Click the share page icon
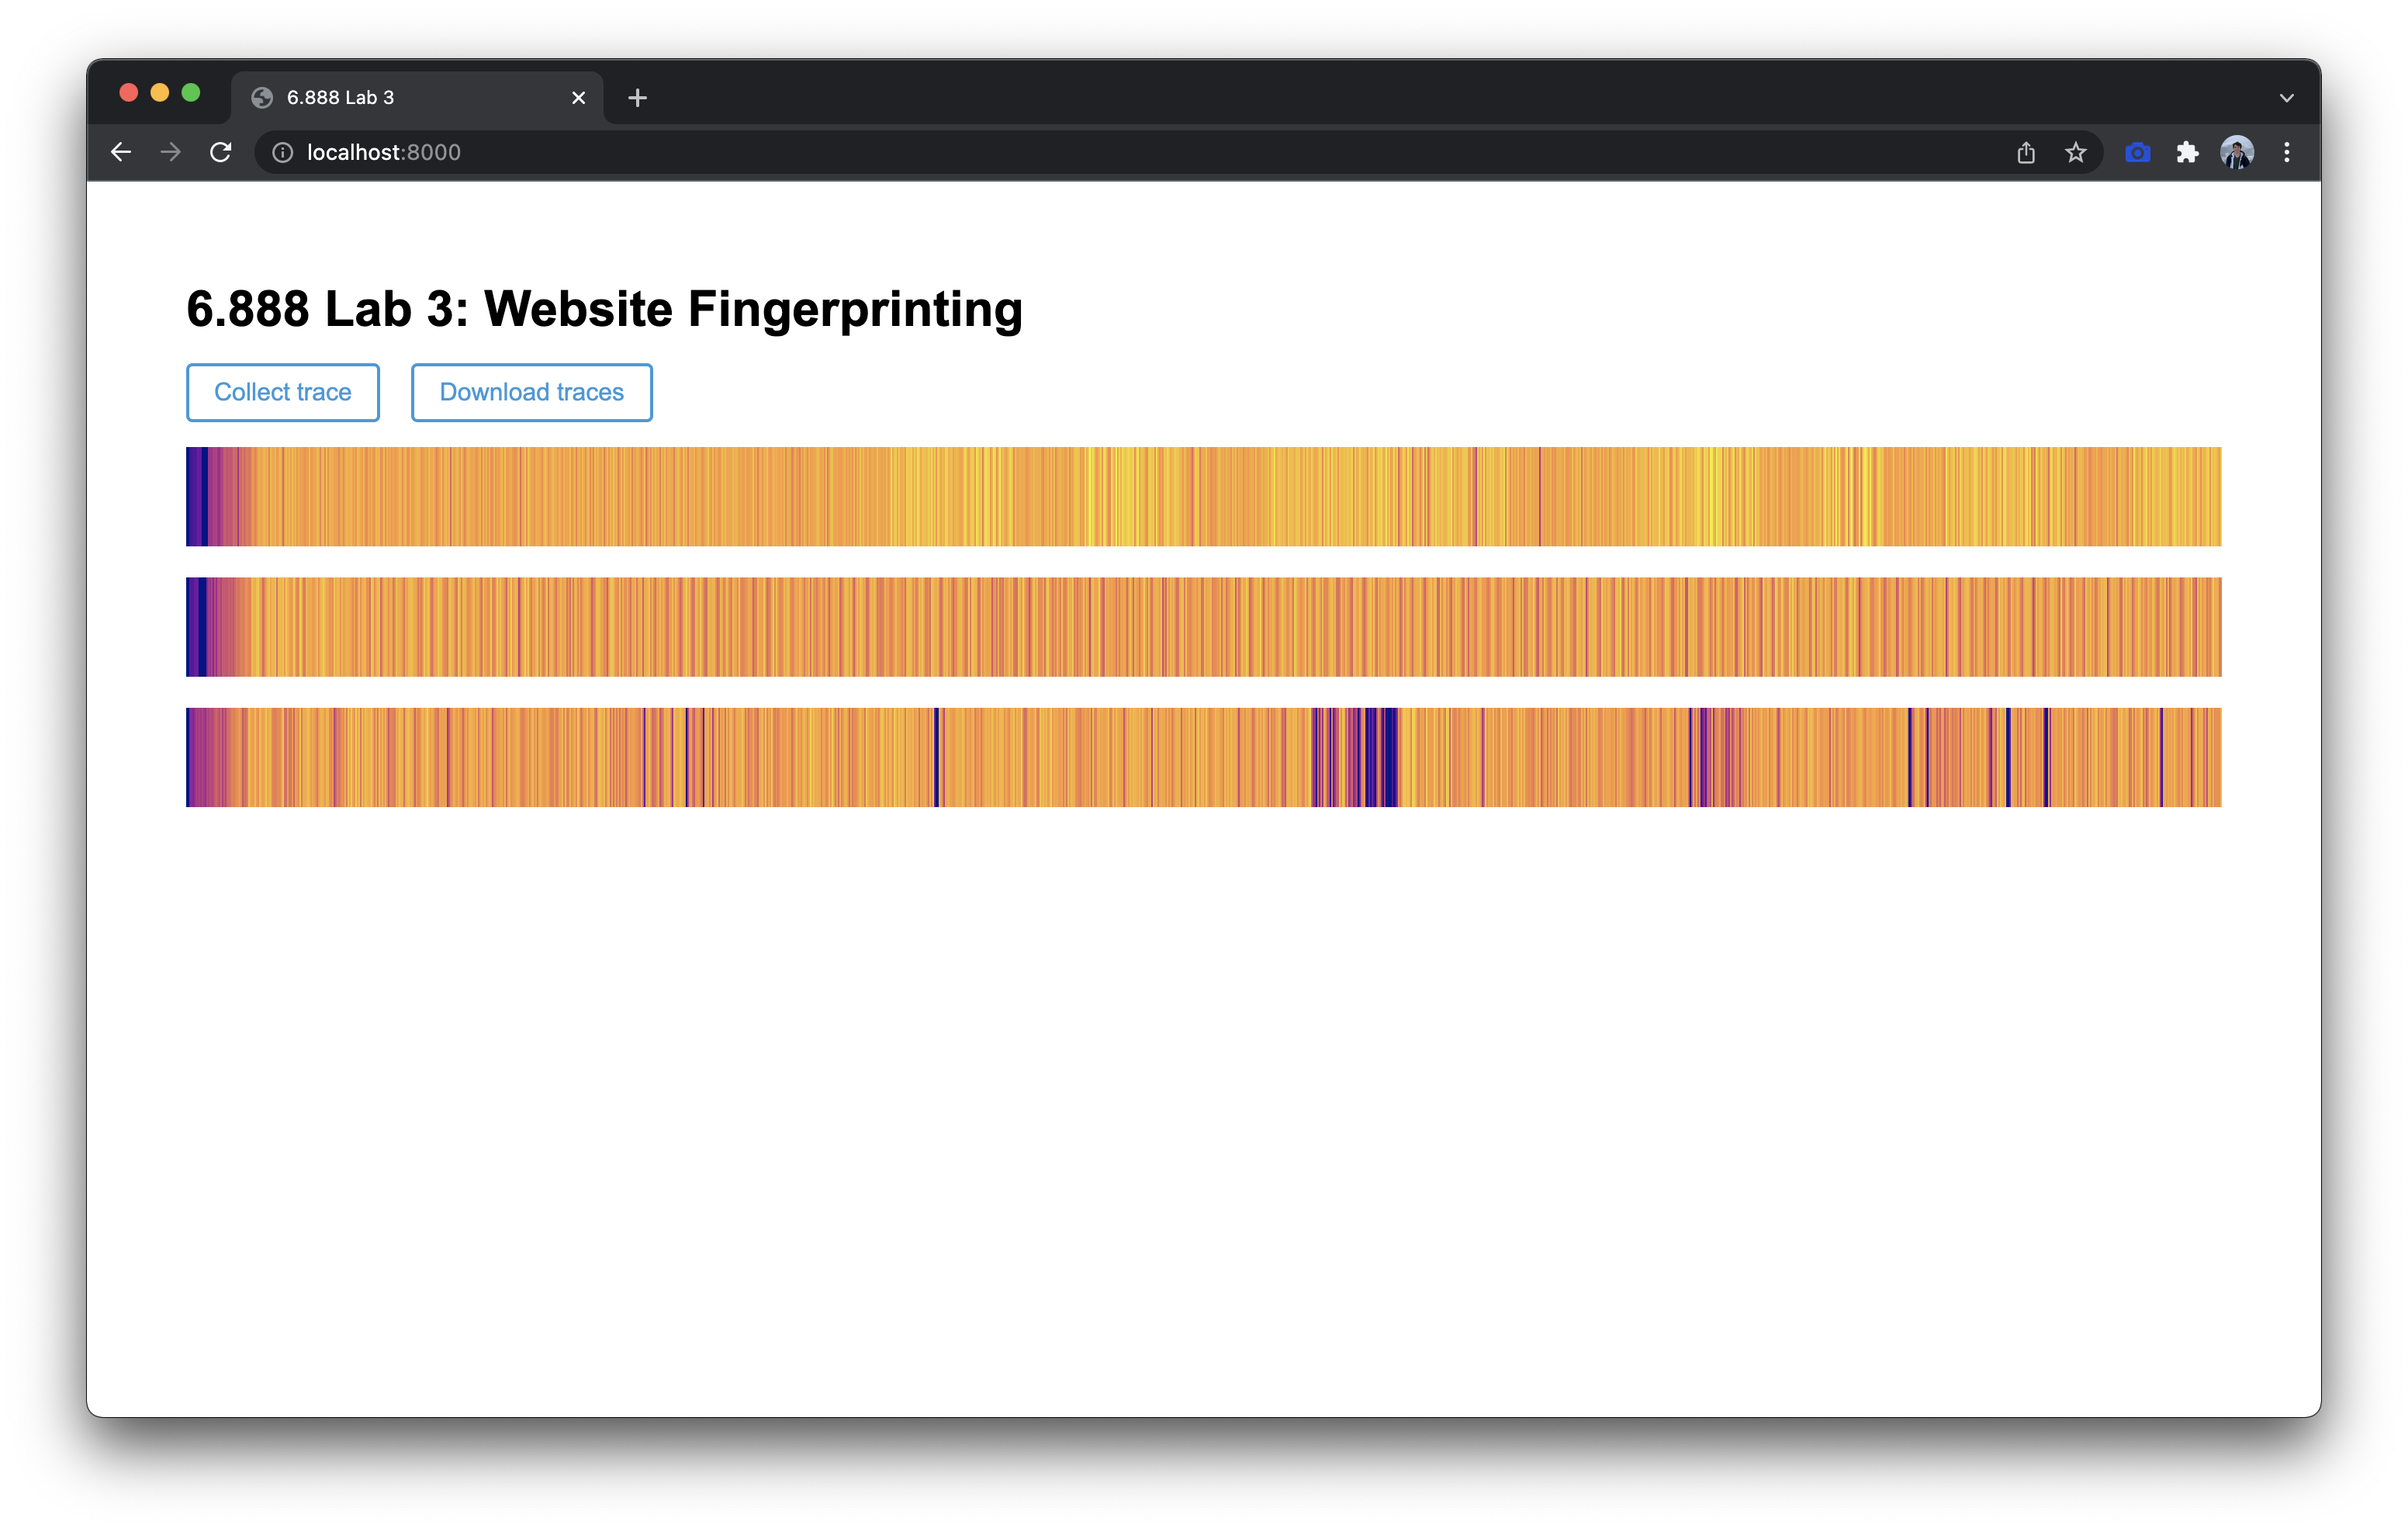The image size is (2408, 1532). pyautogui.click(x=2026, y=152)
